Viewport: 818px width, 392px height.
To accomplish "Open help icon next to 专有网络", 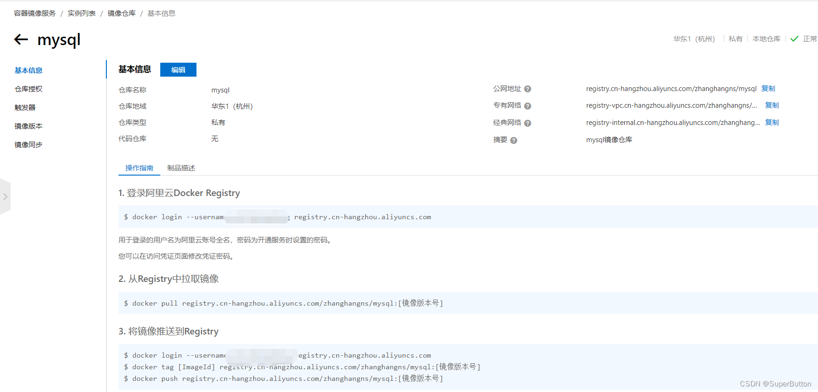I will click(528, 106).
